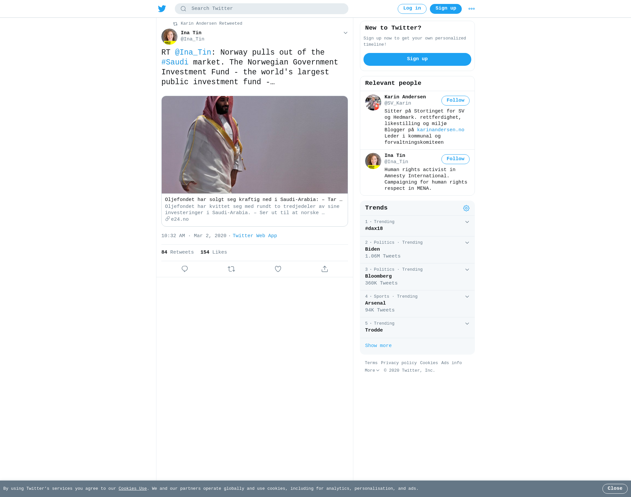Focus the Search Twitter field
631x497 pixels.
[262, 9]
